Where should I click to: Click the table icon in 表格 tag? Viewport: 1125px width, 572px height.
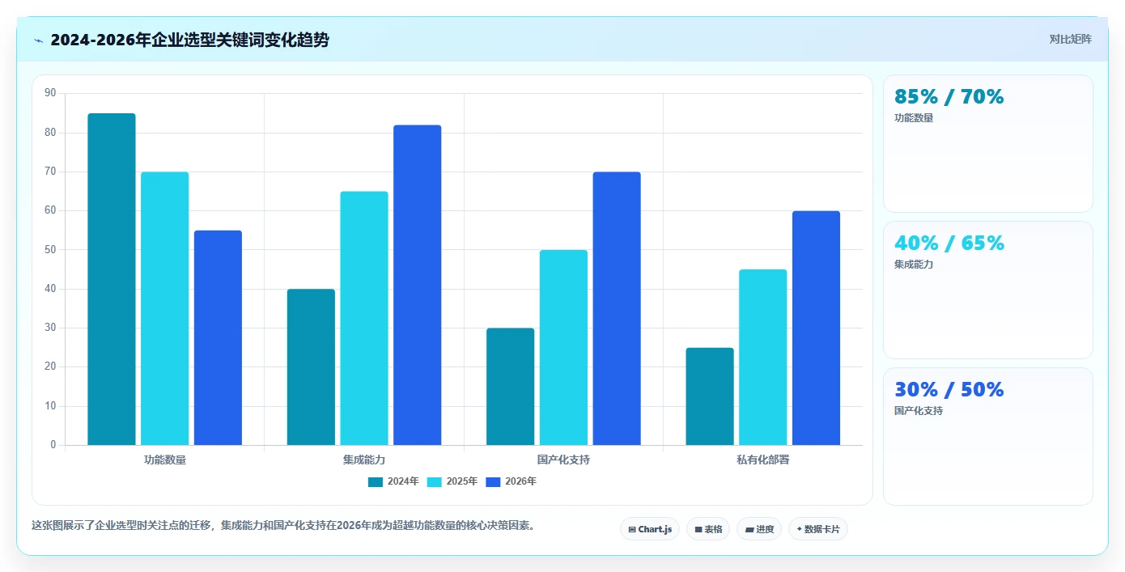pyautogui.click(x=698, y=530)
